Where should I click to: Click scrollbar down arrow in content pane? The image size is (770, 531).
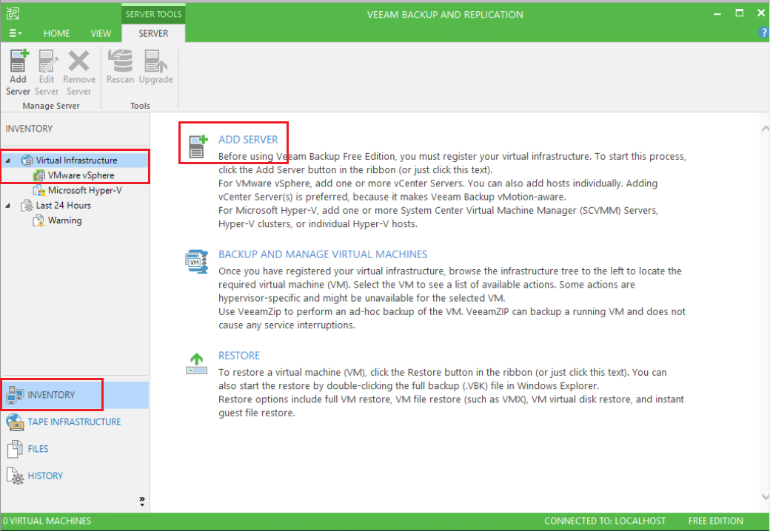(x=765, y=497)
